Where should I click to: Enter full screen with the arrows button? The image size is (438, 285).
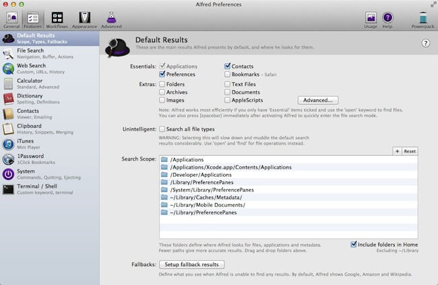(433, 5)
